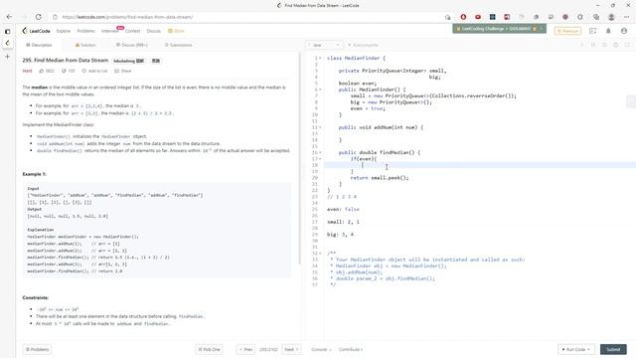Select the LeetCode tab in sidebar
Screen dimensions: 636x358
click(7, 43)
